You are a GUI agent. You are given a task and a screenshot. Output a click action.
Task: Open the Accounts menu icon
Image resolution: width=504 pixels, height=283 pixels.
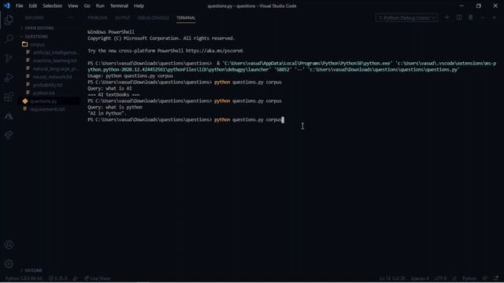point(9,244)
